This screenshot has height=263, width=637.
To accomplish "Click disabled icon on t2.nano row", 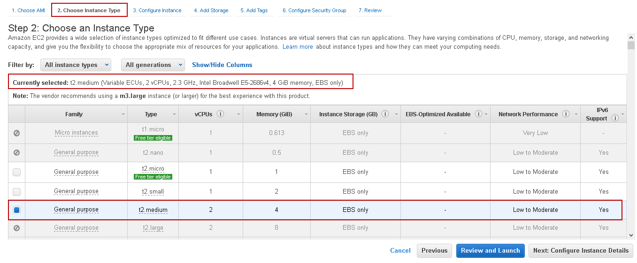I will 16,153.
